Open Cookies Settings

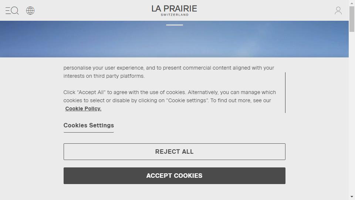coord(88,126)
